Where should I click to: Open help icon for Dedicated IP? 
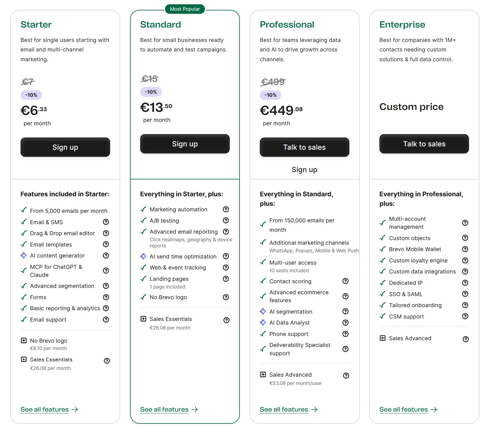point(465,283)
